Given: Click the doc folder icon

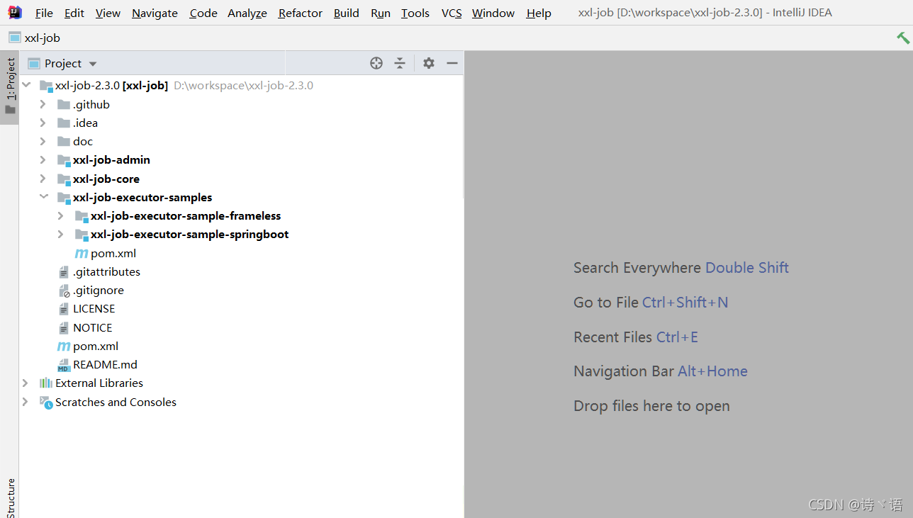Looking at the screenshot, I should 64,141.
